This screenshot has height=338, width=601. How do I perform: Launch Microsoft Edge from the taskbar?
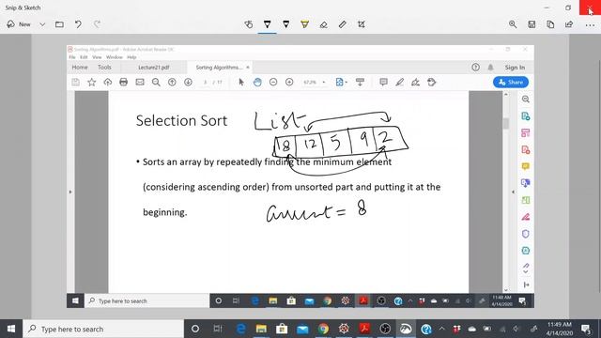click(240, 329)
